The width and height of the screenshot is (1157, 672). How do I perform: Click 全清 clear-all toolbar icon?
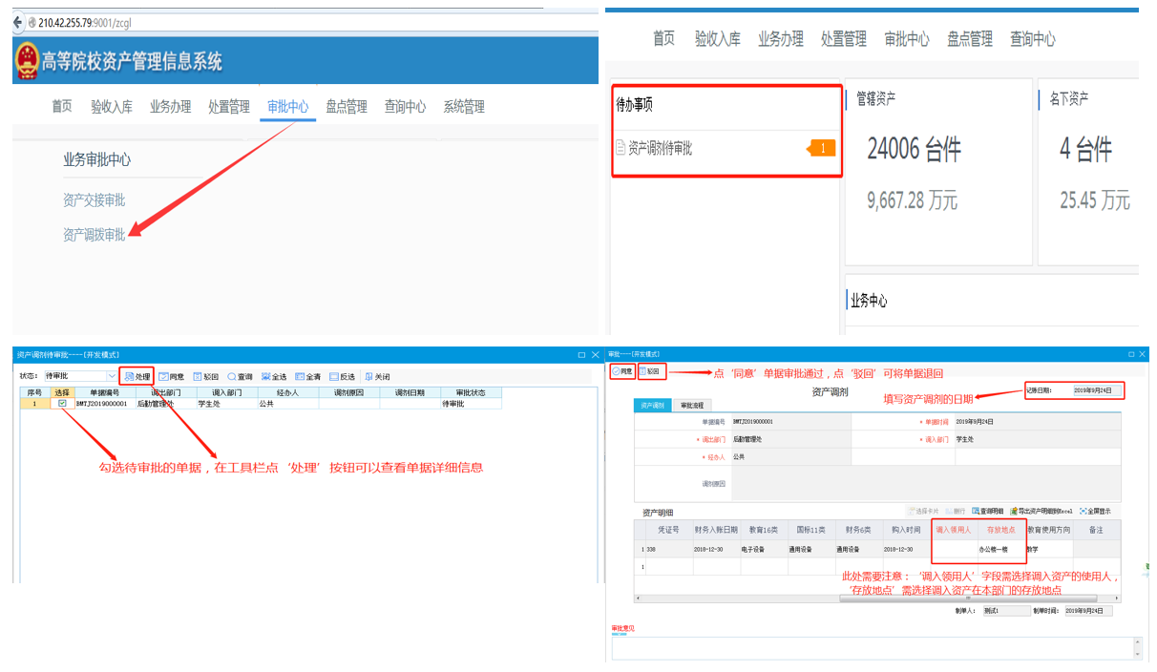(x=300, y=377)
